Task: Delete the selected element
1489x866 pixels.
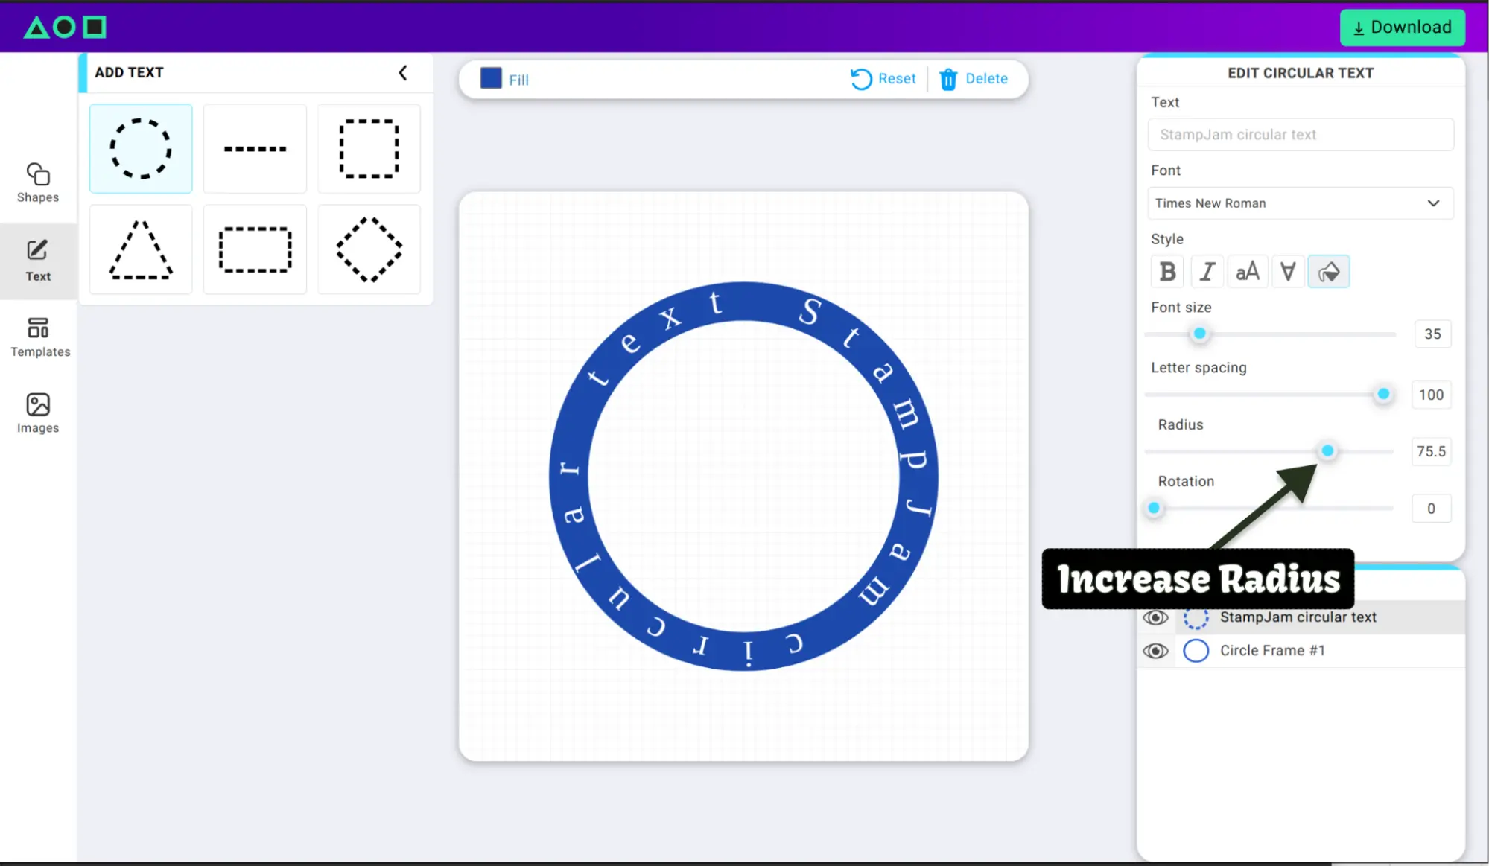Action: pyautogui.click(x=974, y=79)
